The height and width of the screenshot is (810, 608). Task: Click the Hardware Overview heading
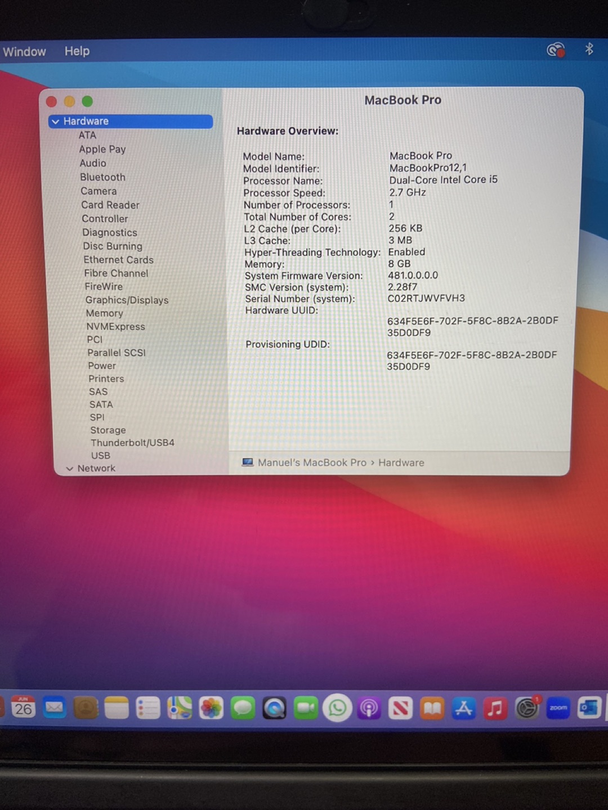pos(288,131)
